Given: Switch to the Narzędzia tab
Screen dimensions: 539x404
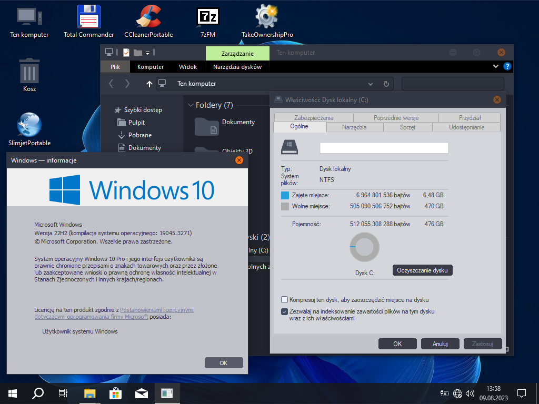Looking at the screenshot, I should (x=354, y=127).
